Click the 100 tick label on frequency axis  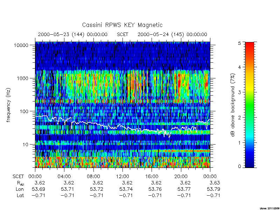point(24,111)
